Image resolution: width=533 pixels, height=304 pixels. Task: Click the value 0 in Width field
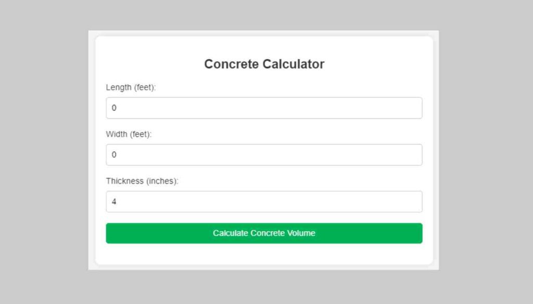[x=115, y=154]
